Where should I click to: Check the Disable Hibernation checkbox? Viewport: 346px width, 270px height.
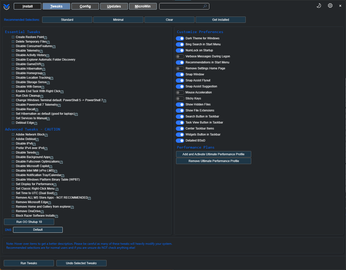pyautogui.click(x=13, y=69)
